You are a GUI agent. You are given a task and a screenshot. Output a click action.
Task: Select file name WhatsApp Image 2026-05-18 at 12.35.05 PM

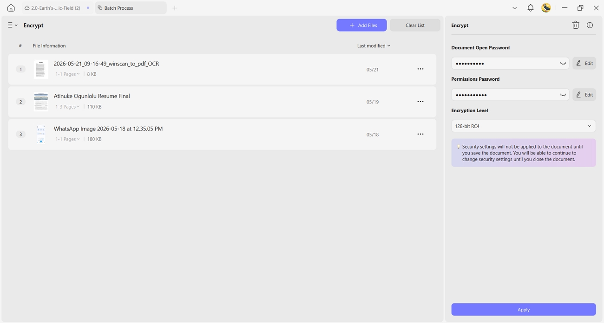108,129
